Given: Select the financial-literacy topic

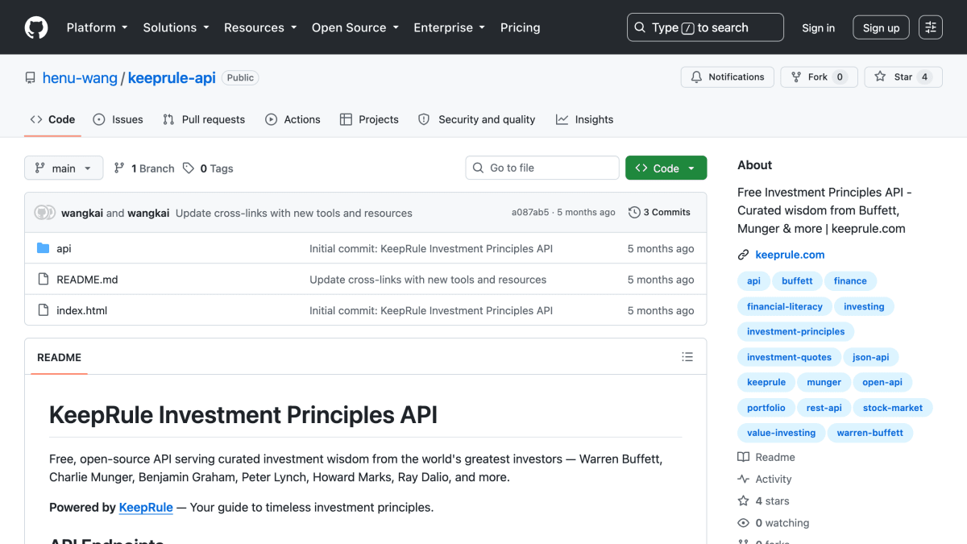Looking at the screenshot, I should (x=785, y=306).
